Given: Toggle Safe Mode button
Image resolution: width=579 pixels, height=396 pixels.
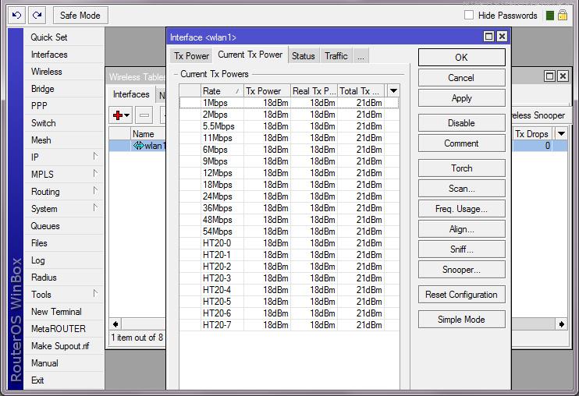Looking at the screenshot, I should click(80, 15).
